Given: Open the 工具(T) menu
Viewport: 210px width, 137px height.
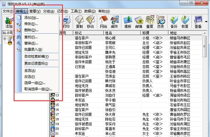Looking at the screenshot, I should pyautogui.click(x=76, y=11).
